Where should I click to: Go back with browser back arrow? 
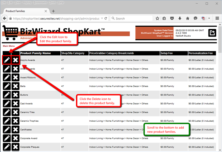click(x=5, y=18)
